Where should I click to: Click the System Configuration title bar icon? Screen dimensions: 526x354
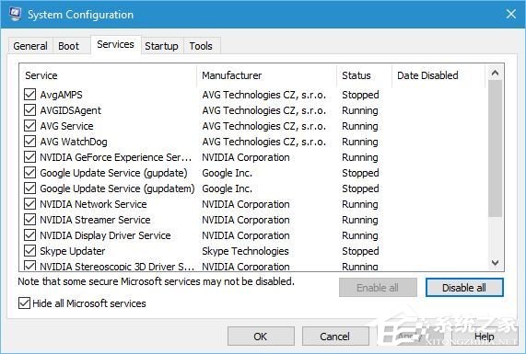(15, 14)
